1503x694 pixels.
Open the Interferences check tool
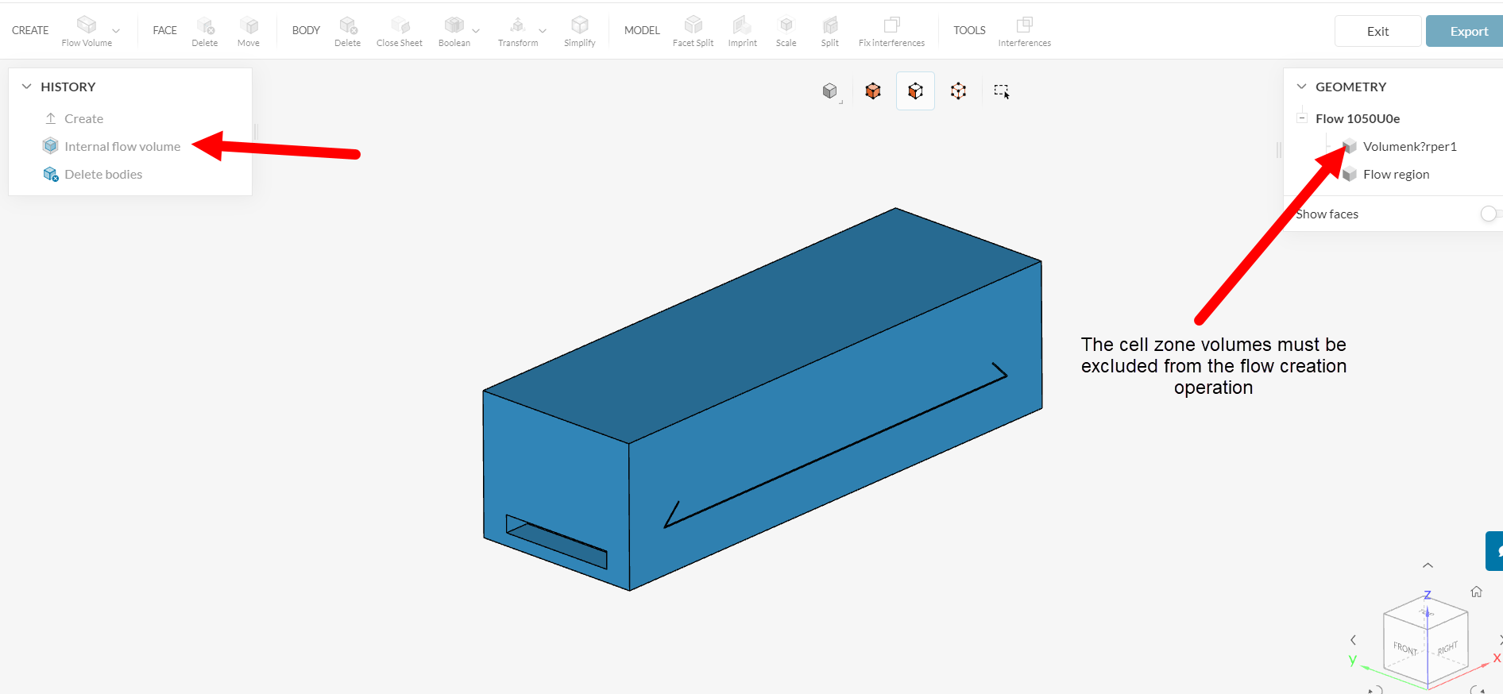click(x=1024, y=30)
